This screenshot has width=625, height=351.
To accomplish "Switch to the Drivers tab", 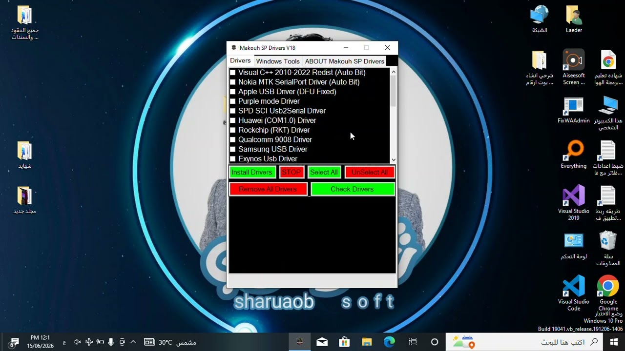I will click(240, 61).
